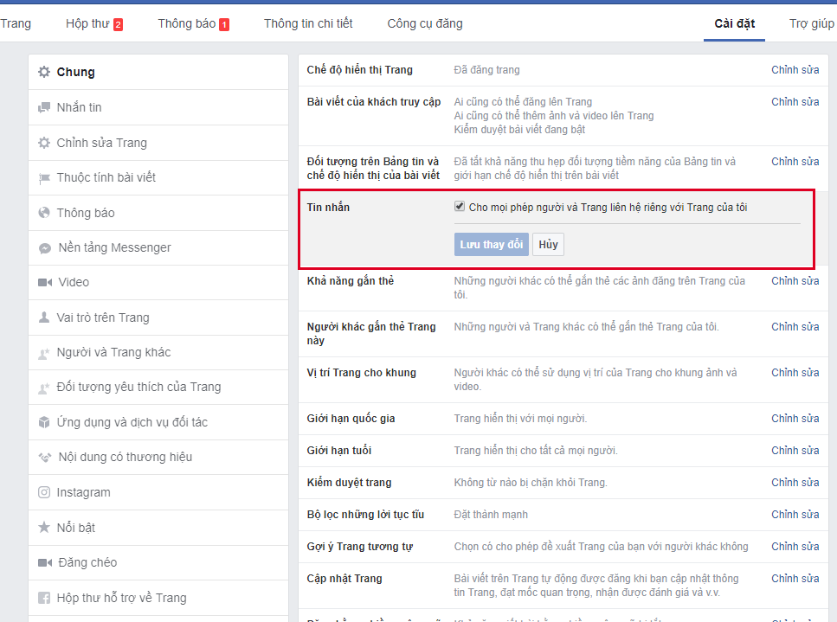
Task: Edit Bài viết của khách truy cập setting
Action: (x=795, y=102)
